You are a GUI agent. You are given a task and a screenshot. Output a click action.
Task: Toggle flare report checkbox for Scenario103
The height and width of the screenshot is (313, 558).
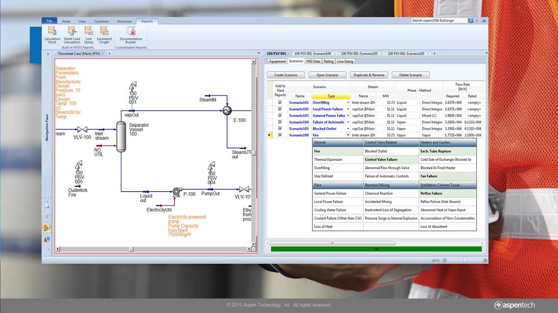coord(280,116)
